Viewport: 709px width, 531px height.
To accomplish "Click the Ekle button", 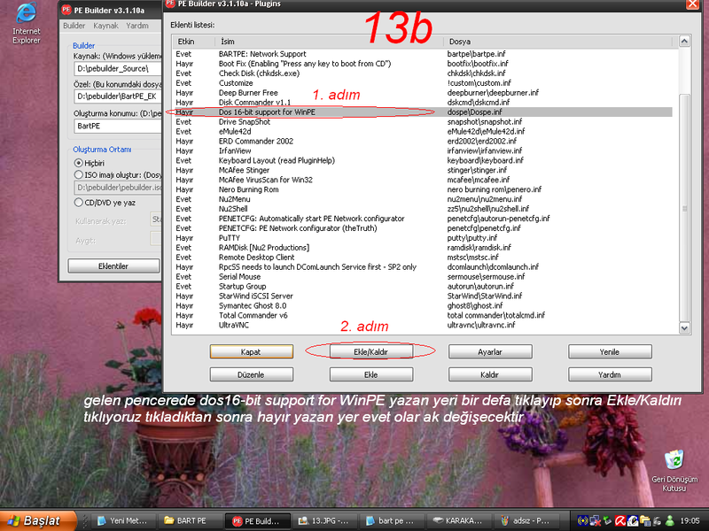I will [370, 374].
